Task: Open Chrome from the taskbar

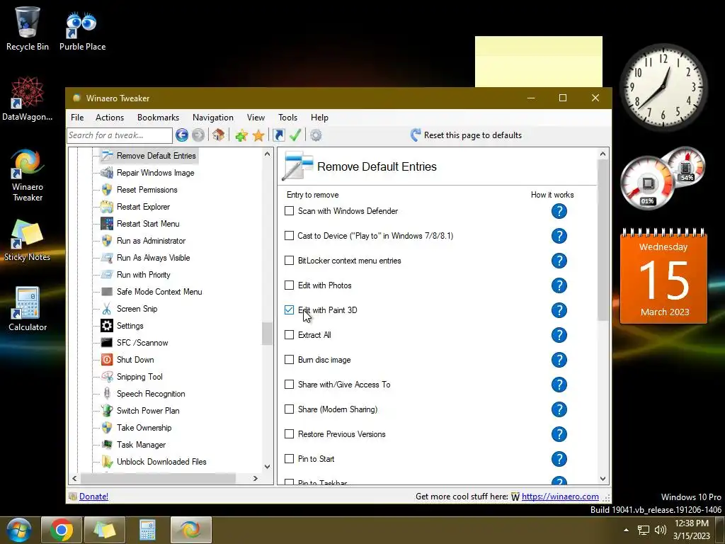Action: tap(62, 530)
